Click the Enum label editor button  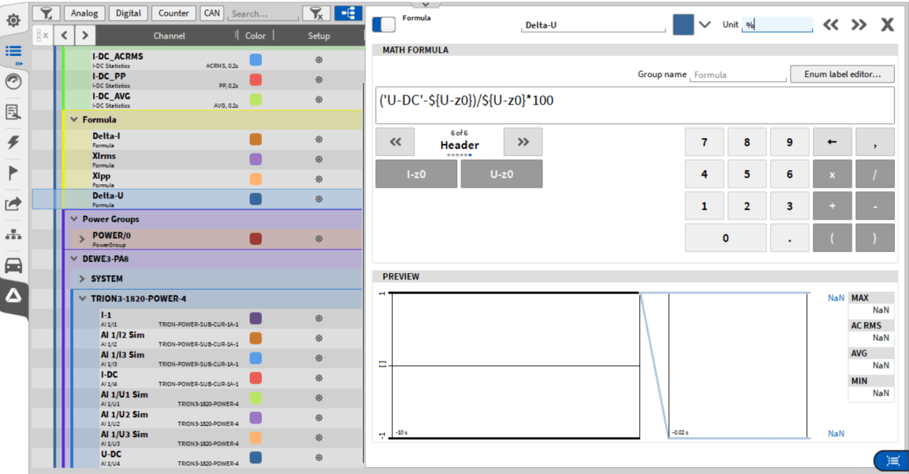pos(843,74)
